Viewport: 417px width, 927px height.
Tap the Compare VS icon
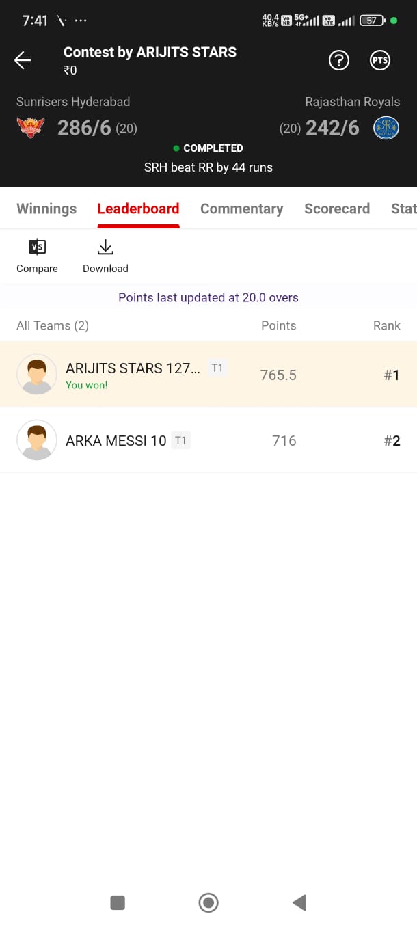point(37,247)
